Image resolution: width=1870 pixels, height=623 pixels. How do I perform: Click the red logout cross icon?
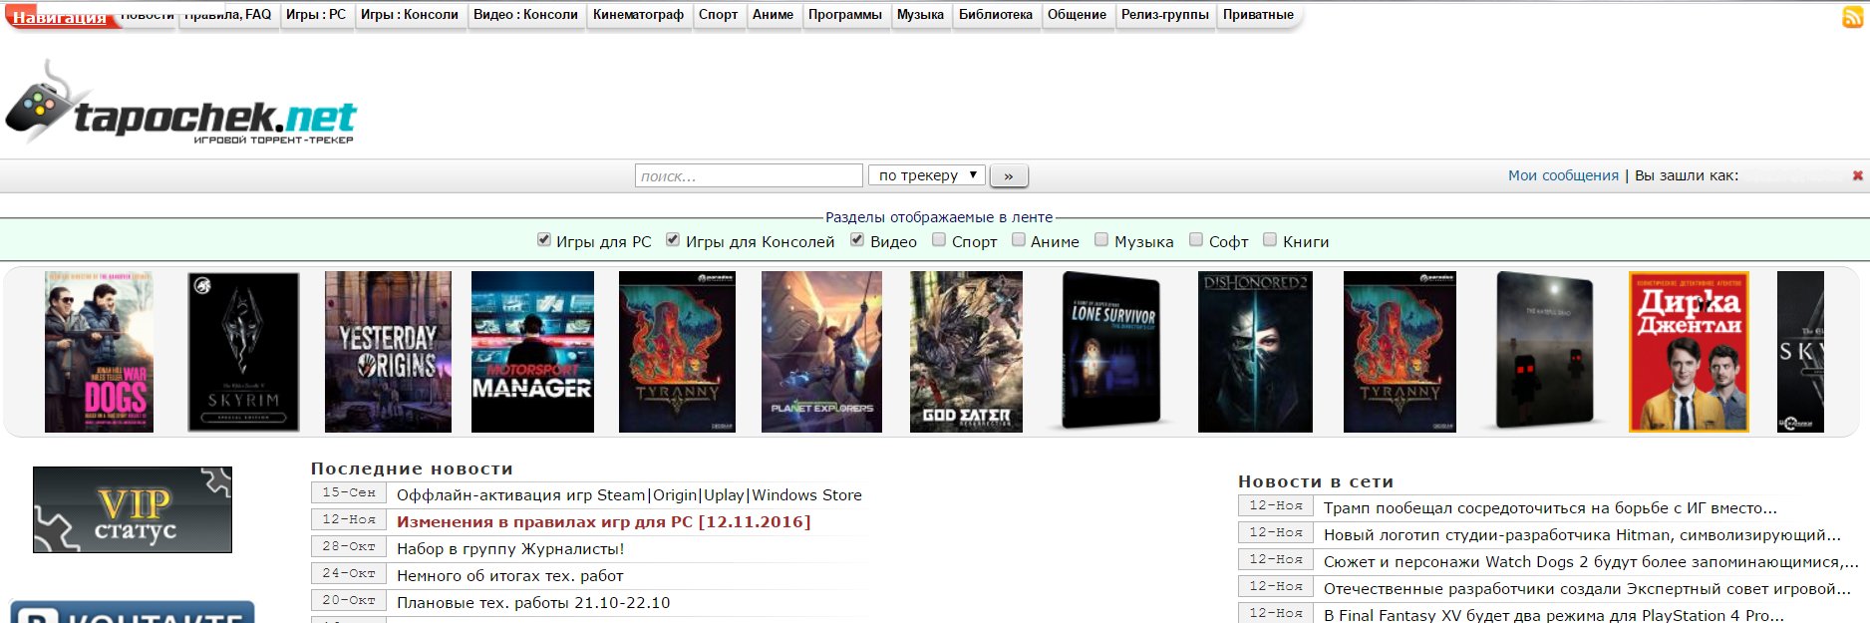(x=1857, y=175)
